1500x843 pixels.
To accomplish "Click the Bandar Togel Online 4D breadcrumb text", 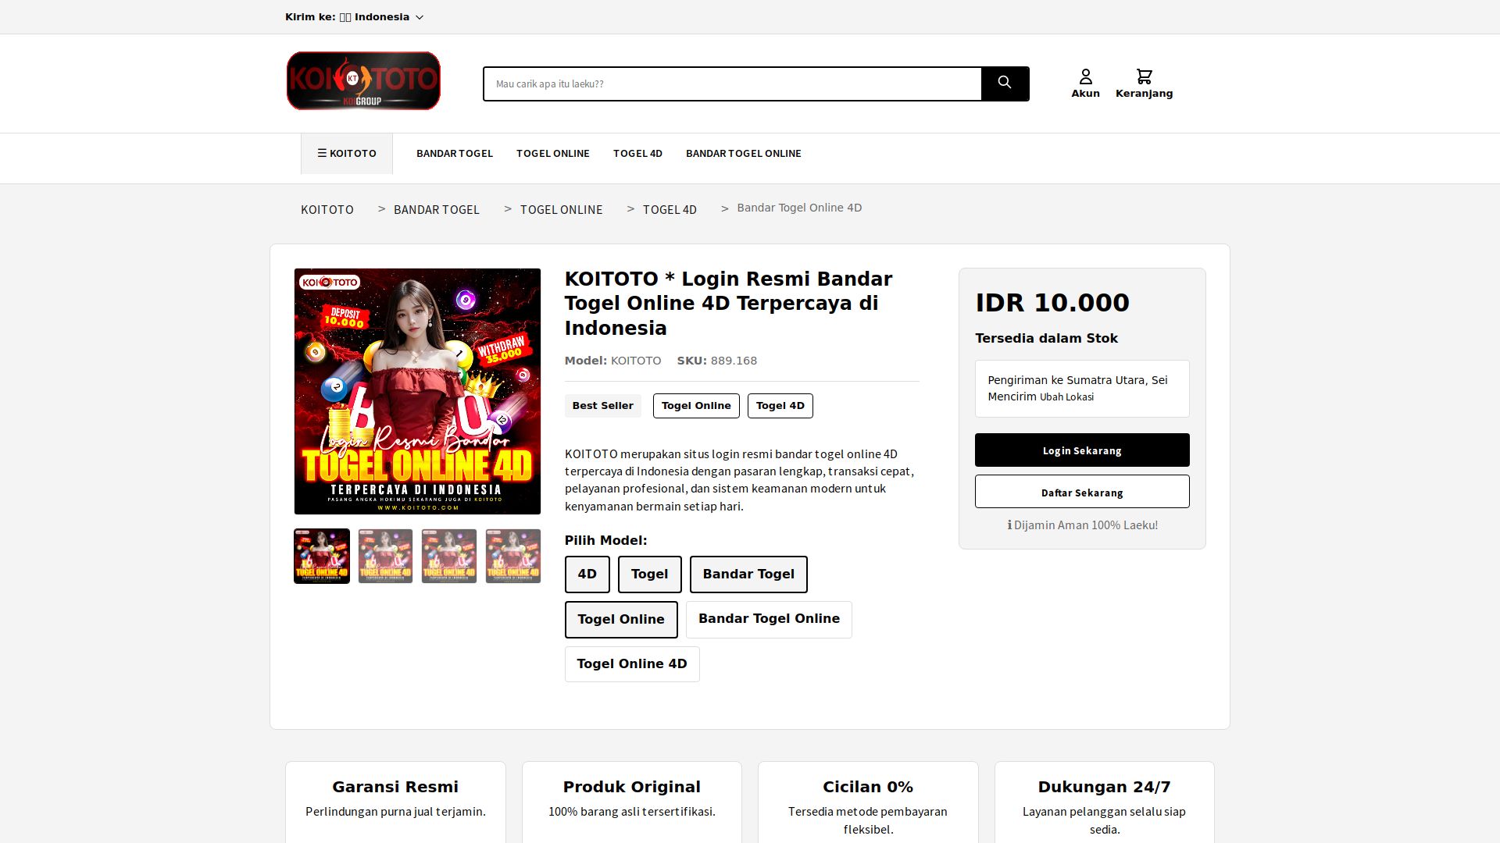I will click(799, 208).
